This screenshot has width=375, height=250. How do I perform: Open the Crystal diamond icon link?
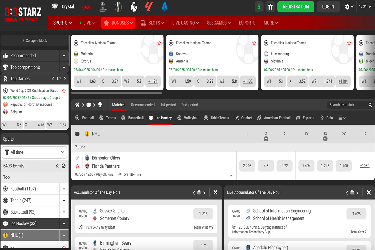click(x=63, y=7)
